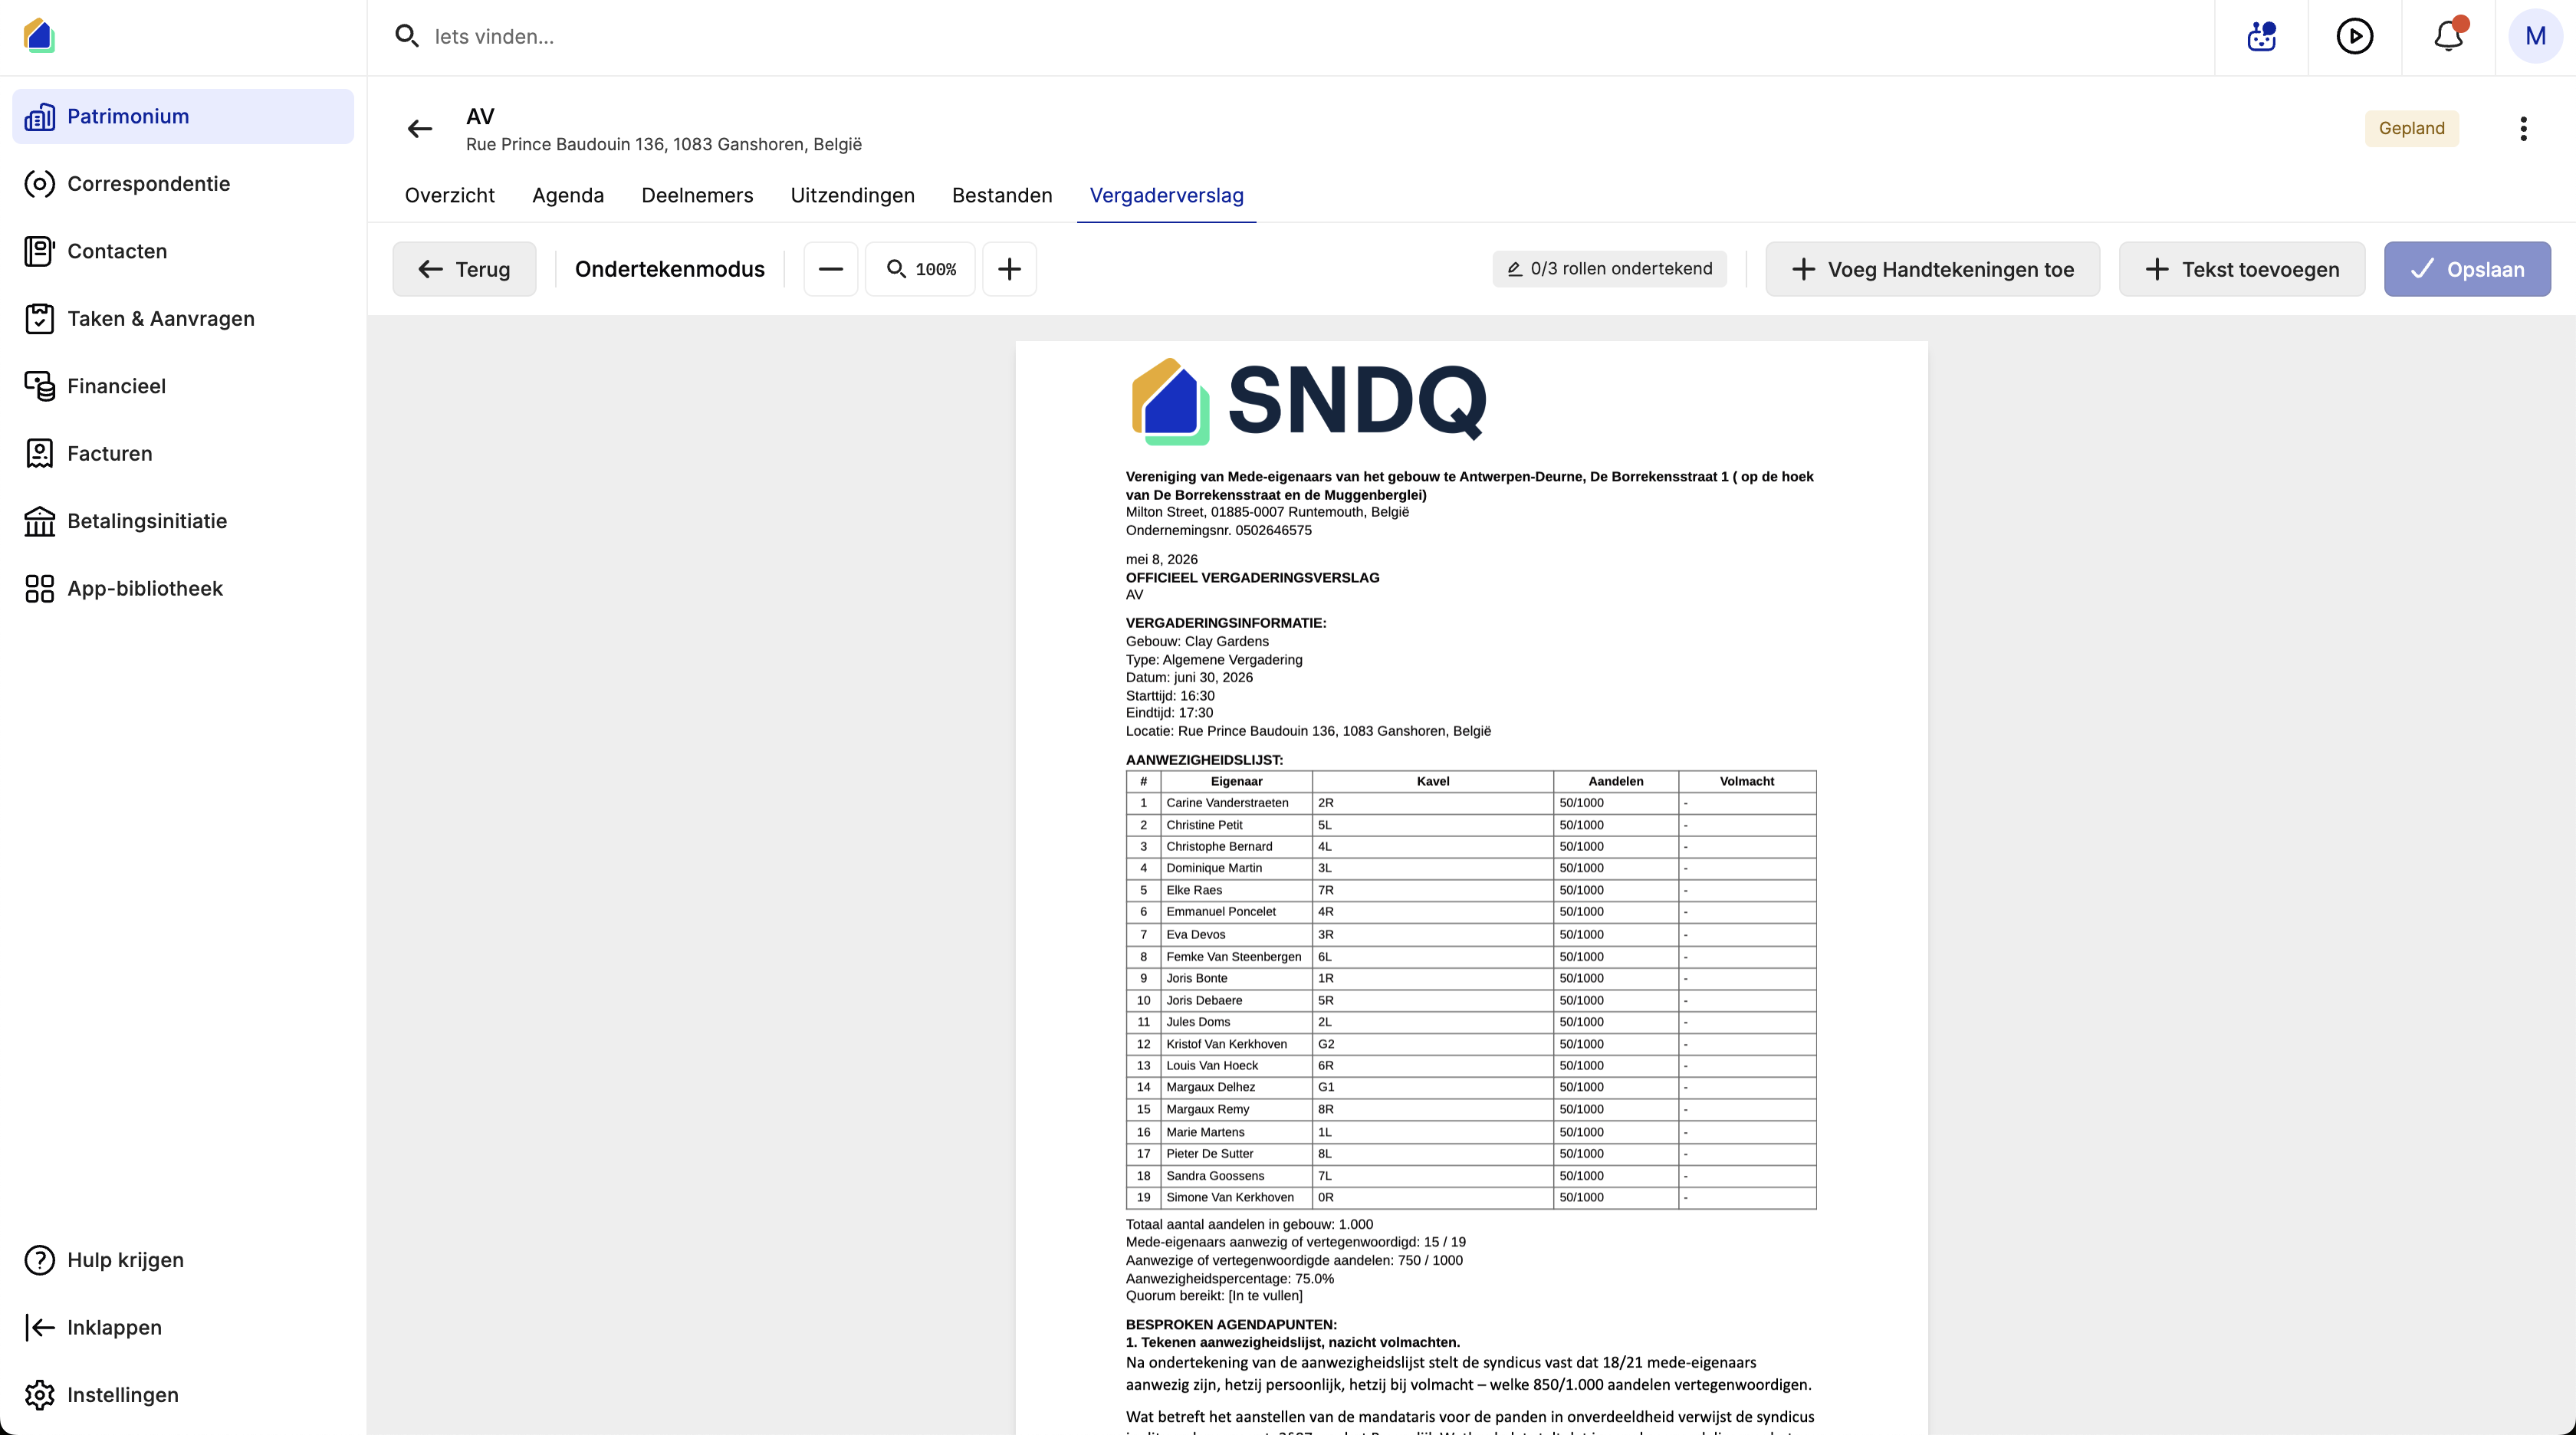The image size is (2576, 1435).
Task: Collapse the sidebar with Inklappen
Action: click(x=183, y=1328)
